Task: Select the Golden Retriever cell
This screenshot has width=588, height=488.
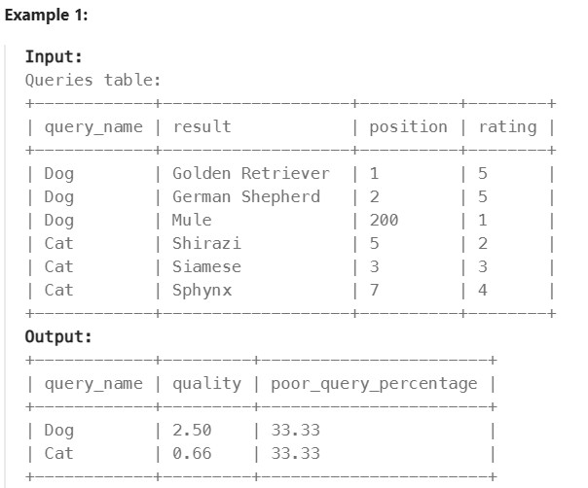Action: point(250,173)
